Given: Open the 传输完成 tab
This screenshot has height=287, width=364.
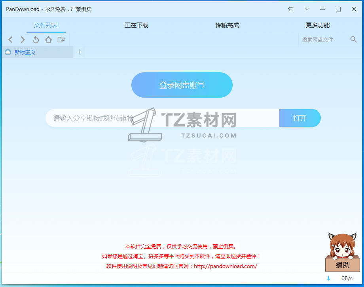Looking at the screenshot, I should coord(227,25).
